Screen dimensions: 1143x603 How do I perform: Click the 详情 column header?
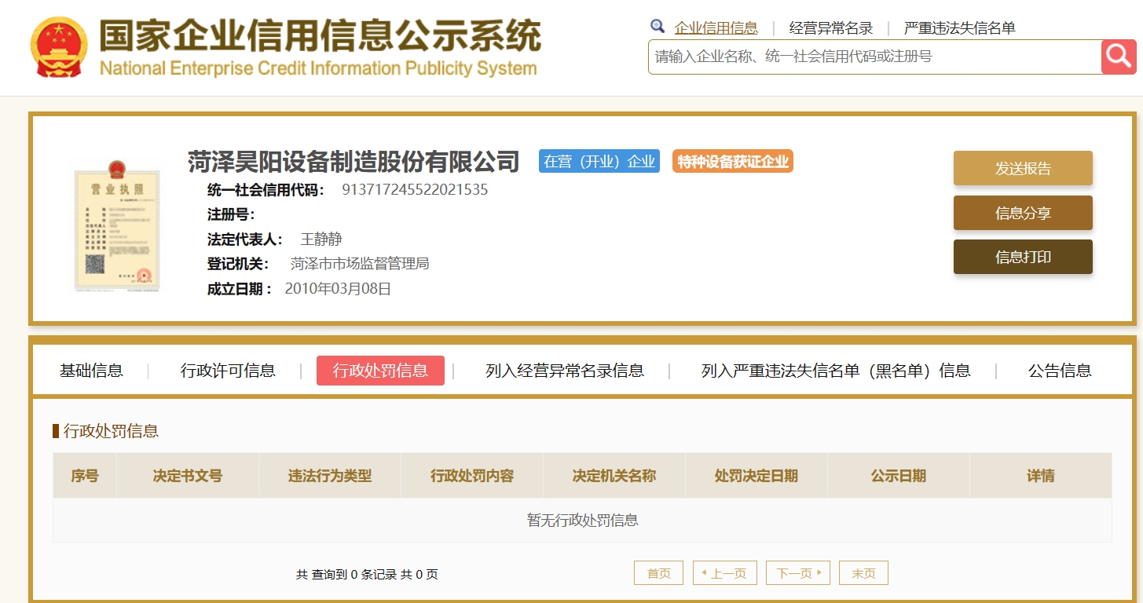click(1041, 475)
